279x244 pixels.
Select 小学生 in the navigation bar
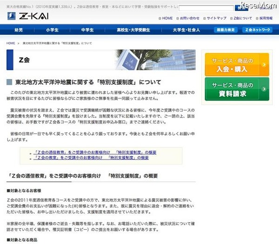point(52,30)
